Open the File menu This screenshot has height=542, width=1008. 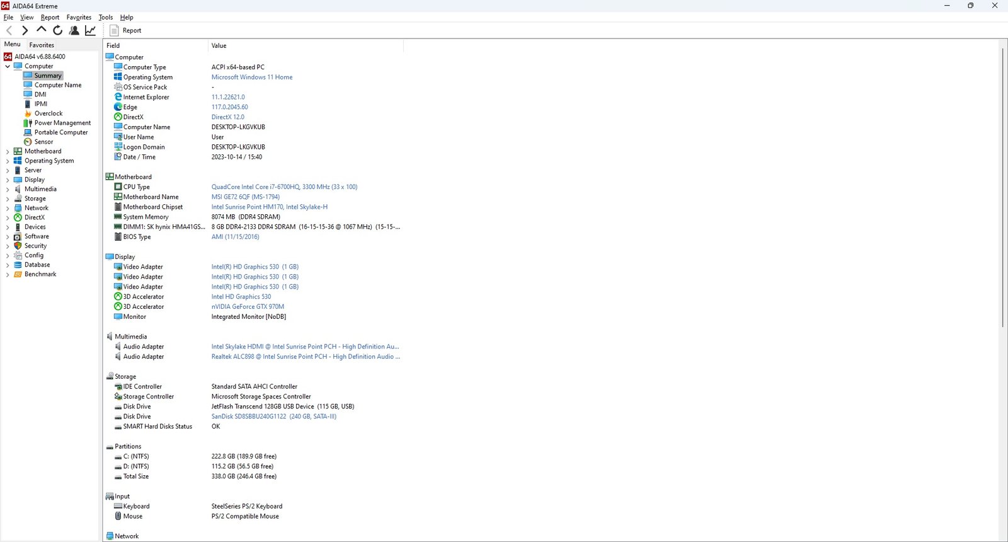[8, 18]
